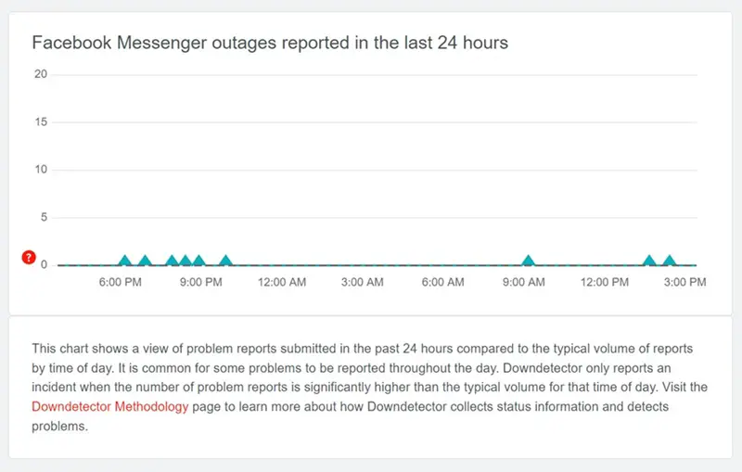Select the 15 gridline label
The height and width of the screenshot is (472, 742).
coord(41,121)
